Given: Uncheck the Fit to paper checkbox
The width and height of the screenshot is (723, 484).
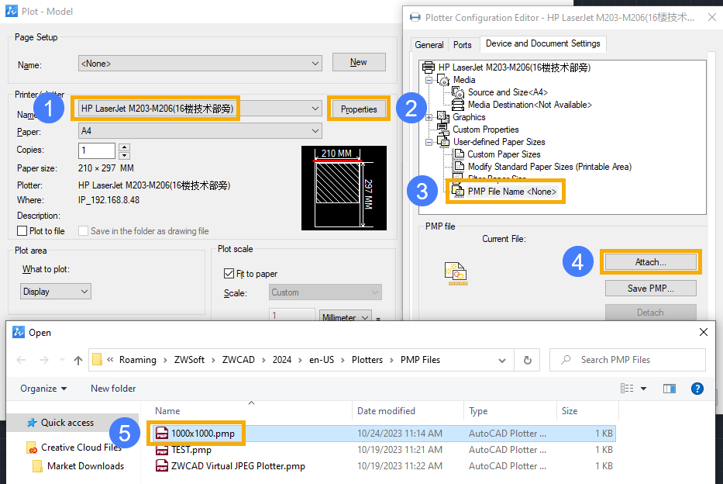Looking at the screenshot, I should click(229, 274).
